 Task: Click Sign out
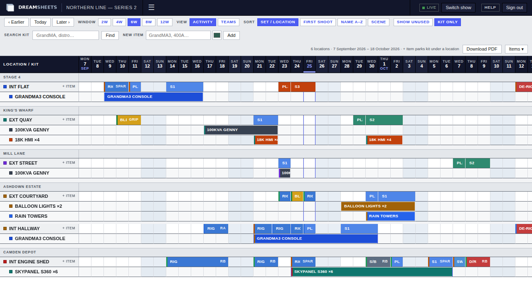(x=515, y=7)
